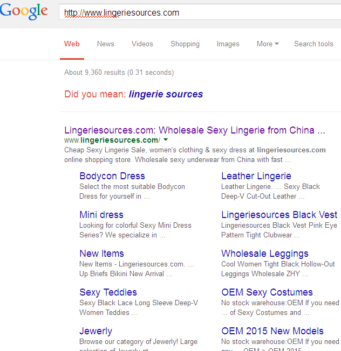This screenshot has width=341, height=351.
Task: Click the search box containing lingeriesources URL
Action: 200,12
